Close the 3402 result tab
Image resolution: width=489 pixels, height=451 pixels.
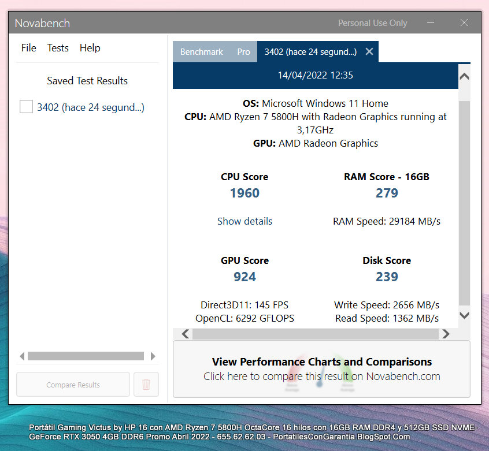(369, 51)
